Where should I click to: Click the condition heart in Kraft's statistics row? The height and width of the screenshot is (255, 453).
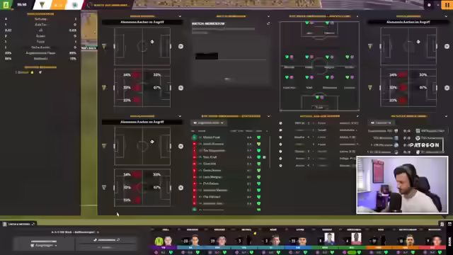259,157
